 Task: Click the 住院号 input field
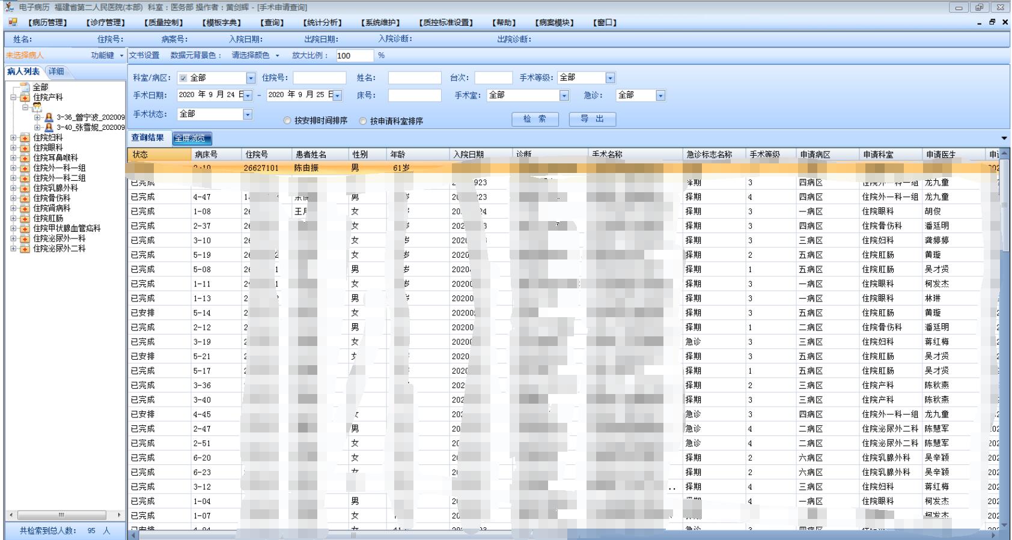(320, 78)
